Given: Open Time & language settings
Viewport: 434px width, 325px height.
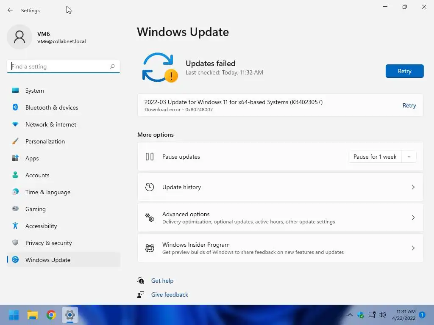Looking at the screenshot, I should (64, 192).
